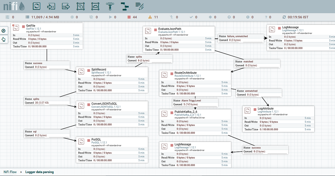Select the Processor component icon in toolbar
This screenshot has height=176, width=335.
36,6
